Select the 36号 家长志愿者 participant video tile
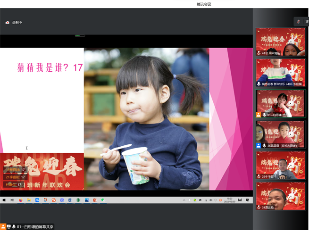309x242 pixels. (280, 134)
